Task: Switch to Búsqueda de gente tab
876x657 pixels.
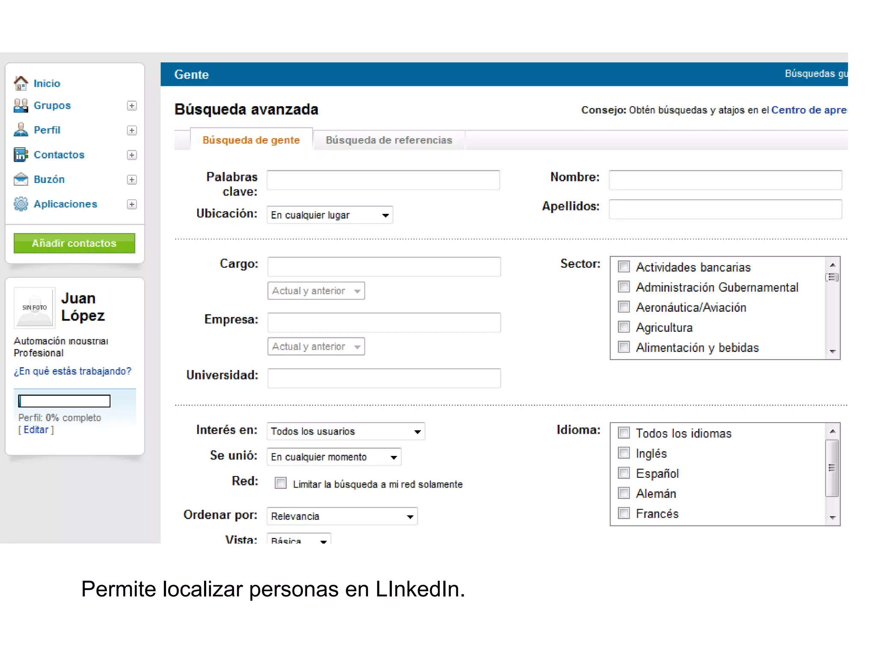Action: tap(251, 140)
